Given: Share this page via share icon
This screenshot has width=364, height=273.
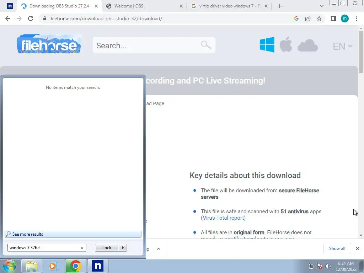Looking at the screenshot, I should click(308, 18).
